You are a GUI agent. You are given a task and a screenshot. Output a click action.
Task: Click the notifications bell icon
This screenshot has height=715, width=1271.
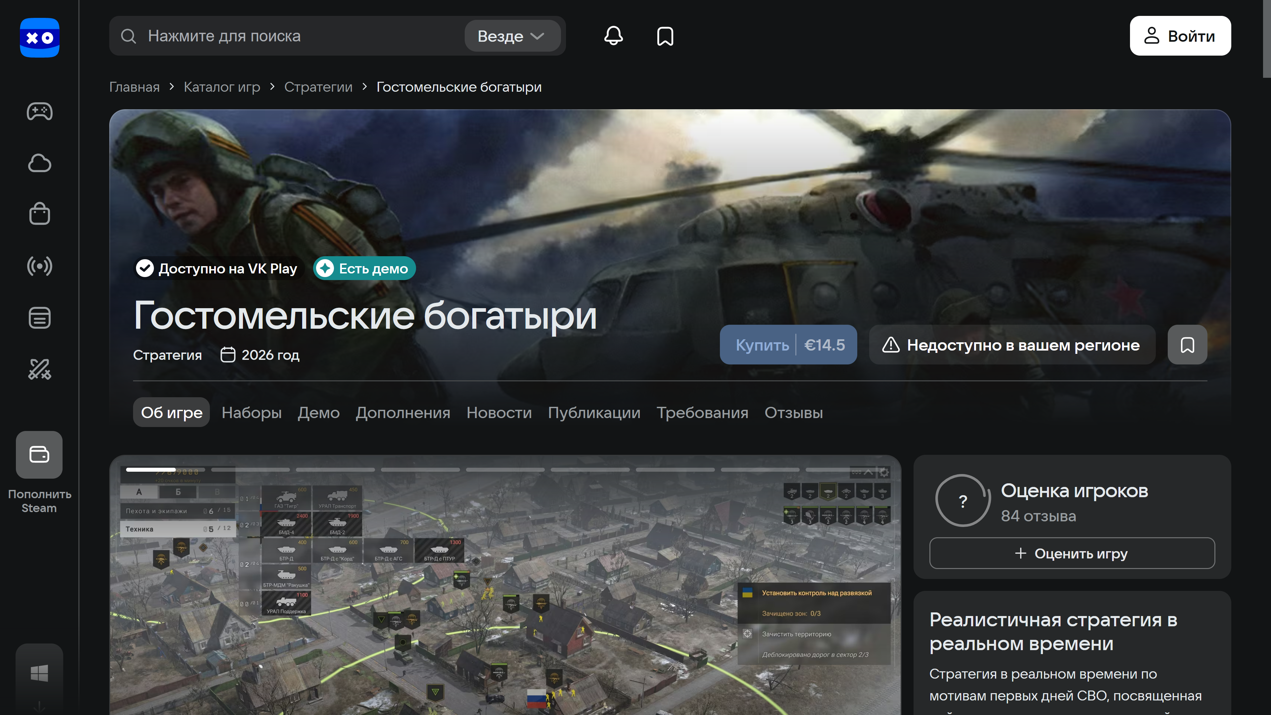click(x=613, y=36)
